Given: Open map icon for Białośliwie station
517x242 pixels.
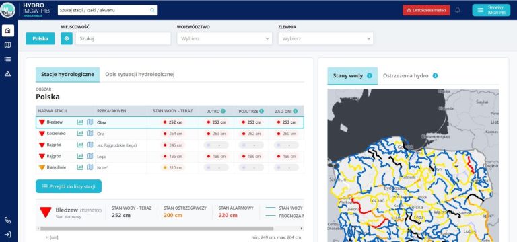Looking at the screenshot, I should coord(90,167).
